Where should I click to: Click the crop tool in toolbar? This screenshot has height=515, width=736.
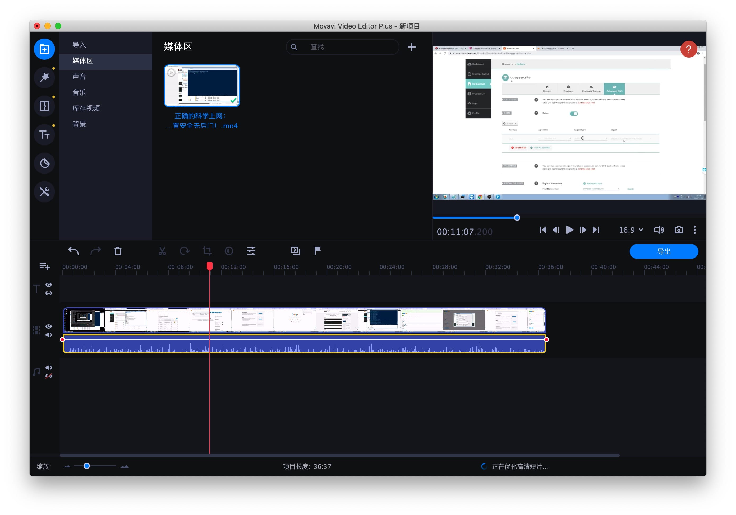[207, 251]
